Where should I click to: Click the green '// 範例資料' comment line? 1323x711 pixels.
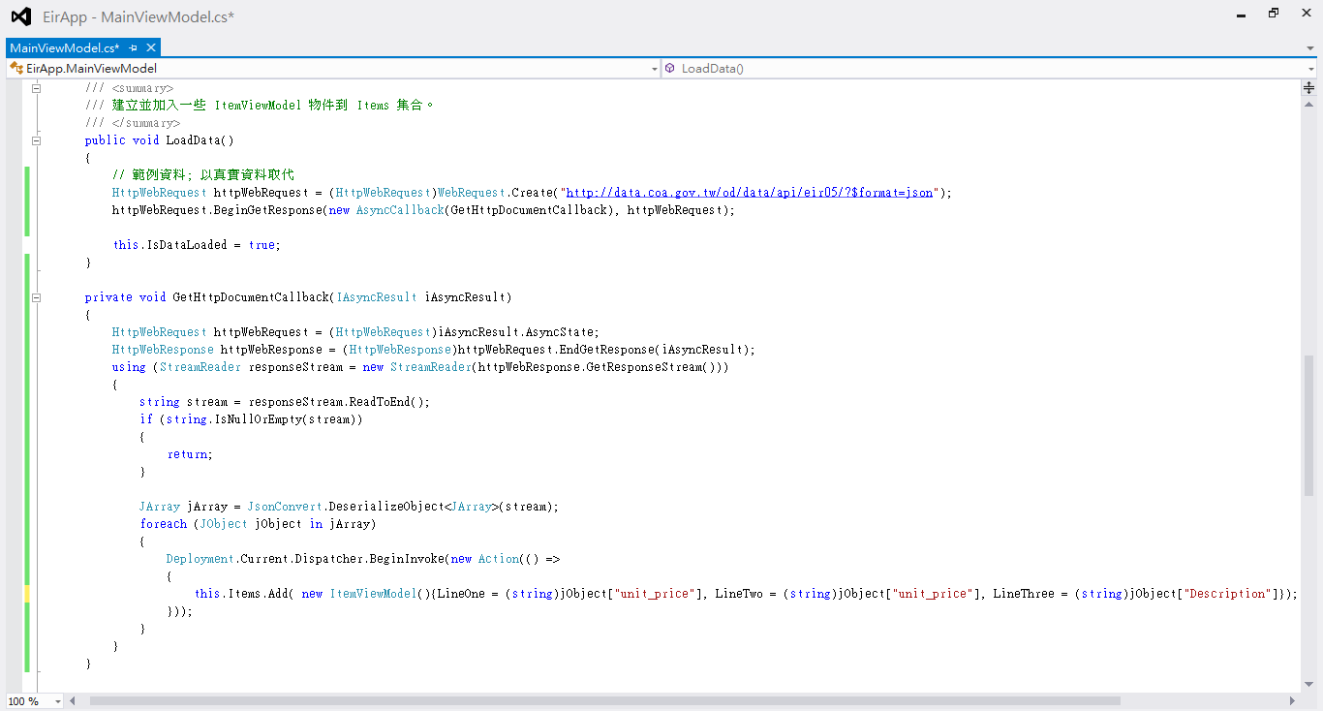[x=202, y=175]
